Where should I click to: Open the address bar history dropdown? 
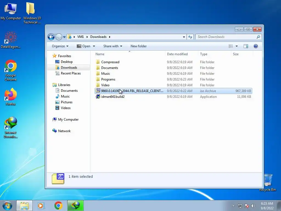[184, 37]
